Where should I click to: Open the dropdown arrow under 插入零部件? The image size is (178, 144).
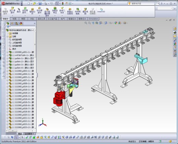(x=12, y=16)
